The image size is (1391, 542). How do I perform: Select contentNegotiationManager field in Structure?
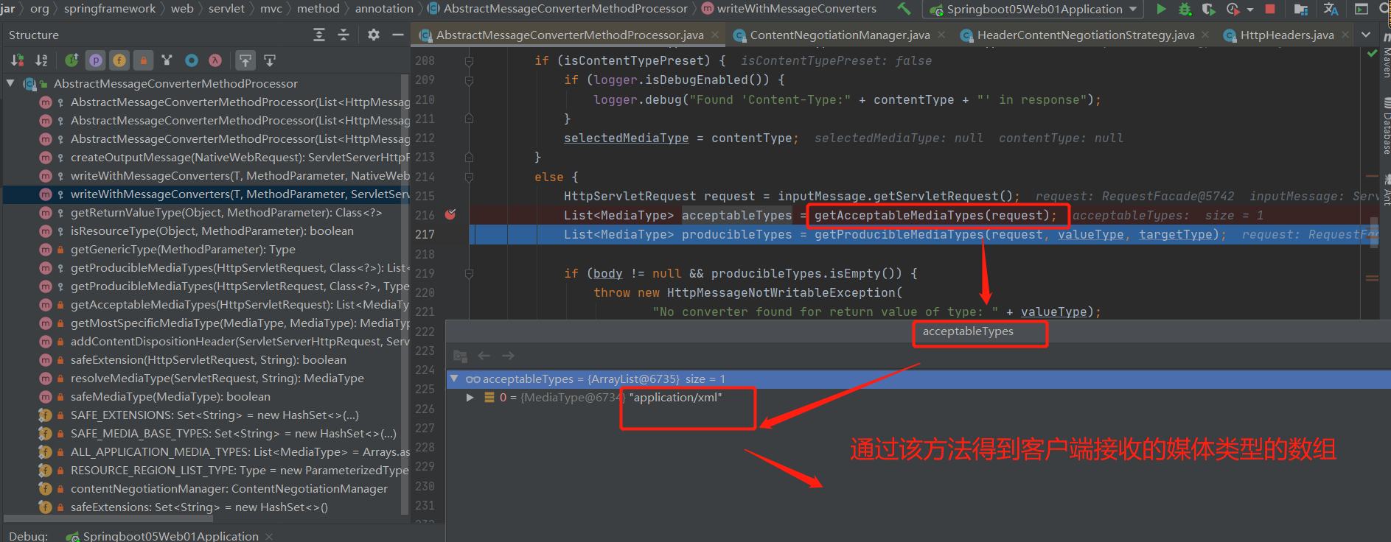[229, 488]
